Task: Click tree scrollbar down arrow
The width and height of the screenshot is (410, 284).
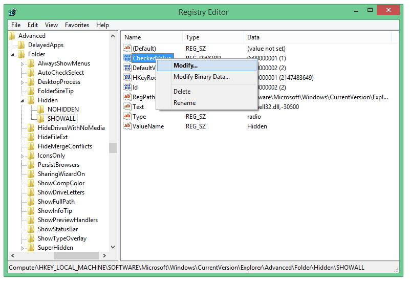Action: (x=113, y=247)
